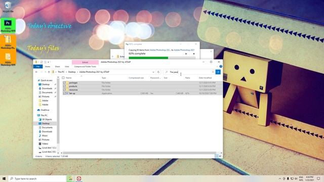This screenshot has height=182, width=324.
Task: Open pinned Documents under Quick access
Action: pos(47,93)
